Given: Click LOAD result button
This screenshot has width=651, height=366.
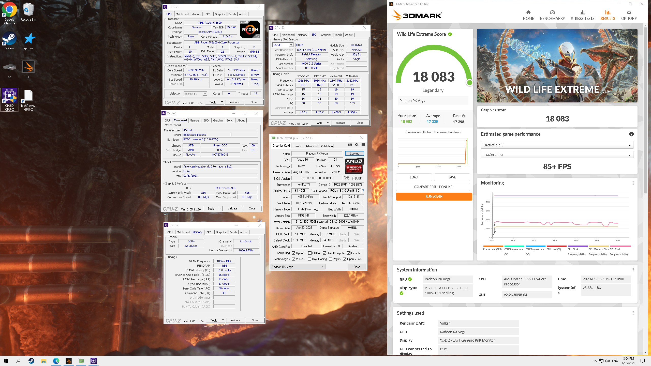Looking at the screenshot, I should pos(414,177).
